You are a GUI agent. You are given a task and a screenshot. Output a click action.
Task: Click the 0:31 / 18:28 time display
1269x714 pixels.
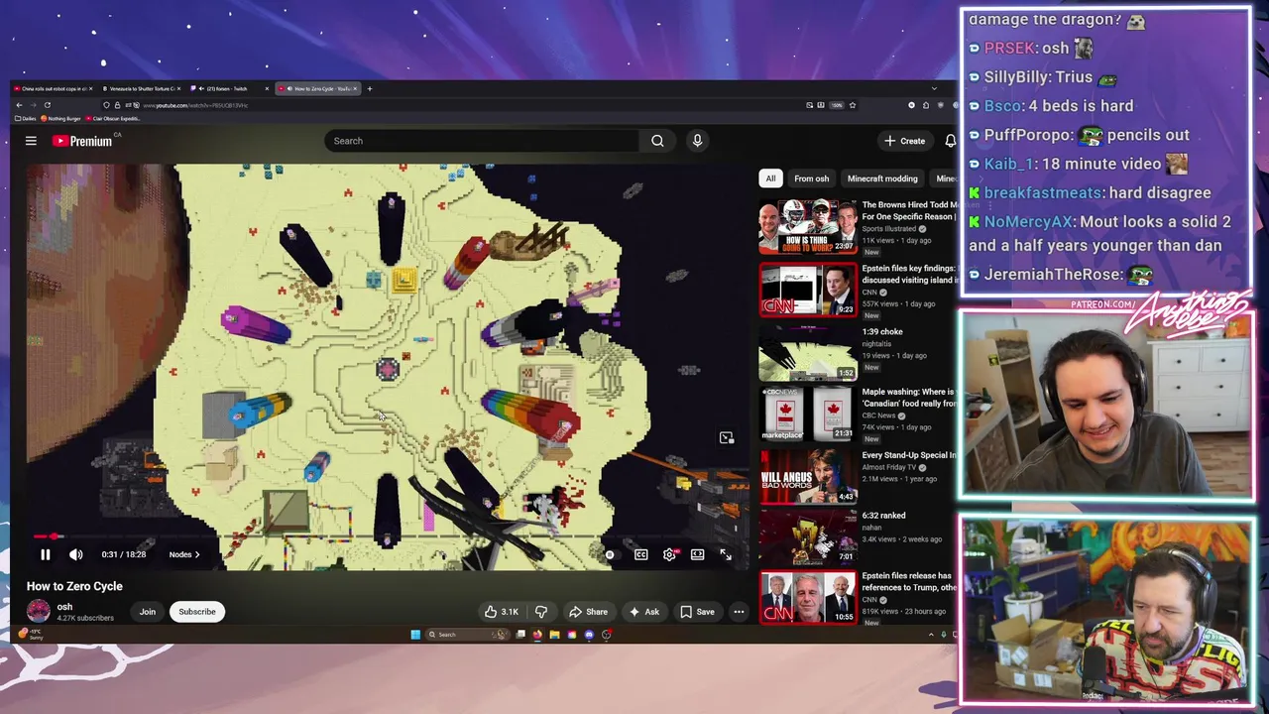point(124,554)
